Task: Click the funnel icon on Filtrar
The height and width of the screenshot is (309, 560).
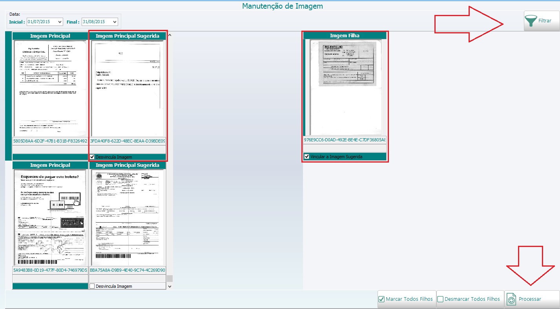Action: 531,21
